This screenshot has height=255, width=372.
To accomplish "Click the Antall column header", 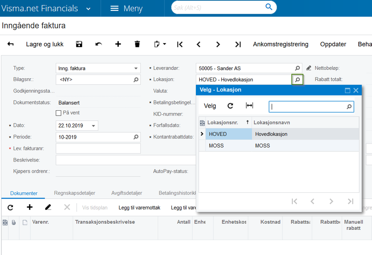I will tap(175, 228).
